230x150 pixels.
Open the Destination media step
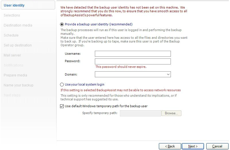18,25
